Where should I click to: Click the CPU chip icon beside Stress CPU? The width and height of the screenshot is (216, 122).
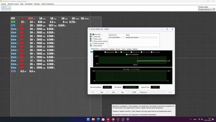coord(91,34)
